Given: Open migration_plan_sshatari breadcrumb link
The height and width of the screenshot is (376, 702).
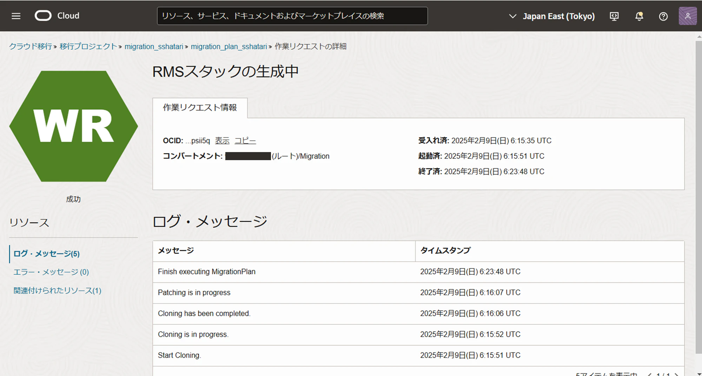Looking at the screenshot, I should 229,47.
